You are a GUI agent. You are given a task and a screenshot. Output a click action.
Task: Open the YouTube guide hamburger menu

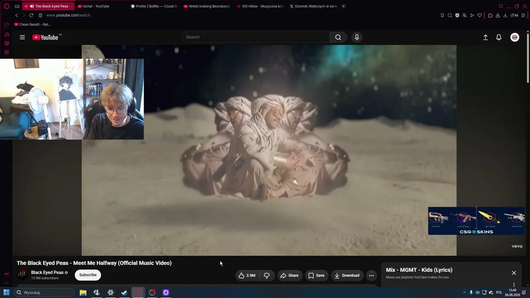pyautogui.click(x=22, y=37)
